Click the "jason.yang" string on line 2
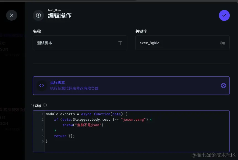 pyautogui.click(x=133, y=120)
